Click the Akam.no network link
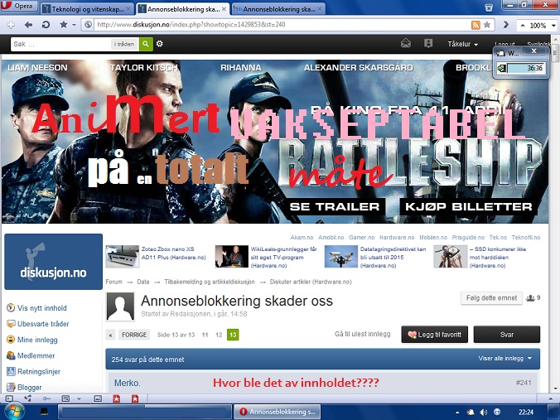This screenshot has width=560, height=420. pyautogui.click(x=302, y=237)
